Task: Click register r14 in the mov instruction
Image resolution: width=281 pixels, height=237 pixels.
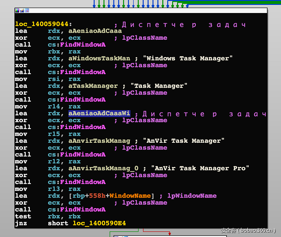Action: [x=53, y=106]
